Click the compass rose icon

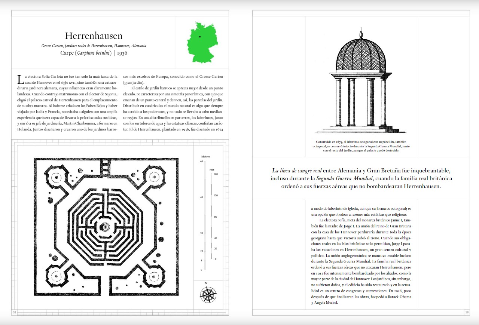point(208,294)
